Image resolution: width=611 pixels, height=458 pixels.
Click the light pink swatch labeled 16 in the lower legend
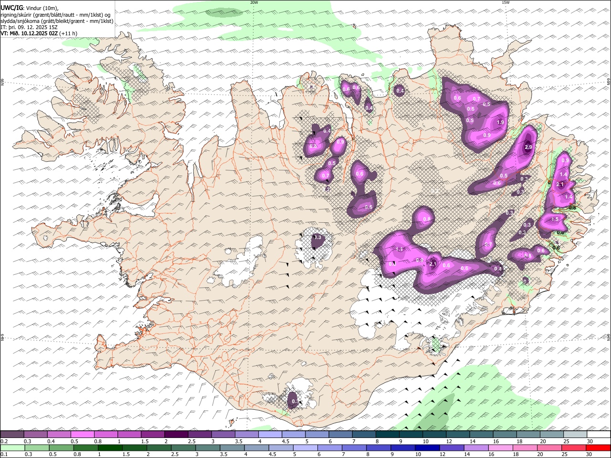click(501, 448)
